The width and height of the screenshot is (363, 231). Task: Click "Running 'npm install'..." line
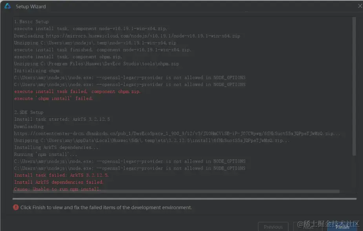click(x=46, y=154)
